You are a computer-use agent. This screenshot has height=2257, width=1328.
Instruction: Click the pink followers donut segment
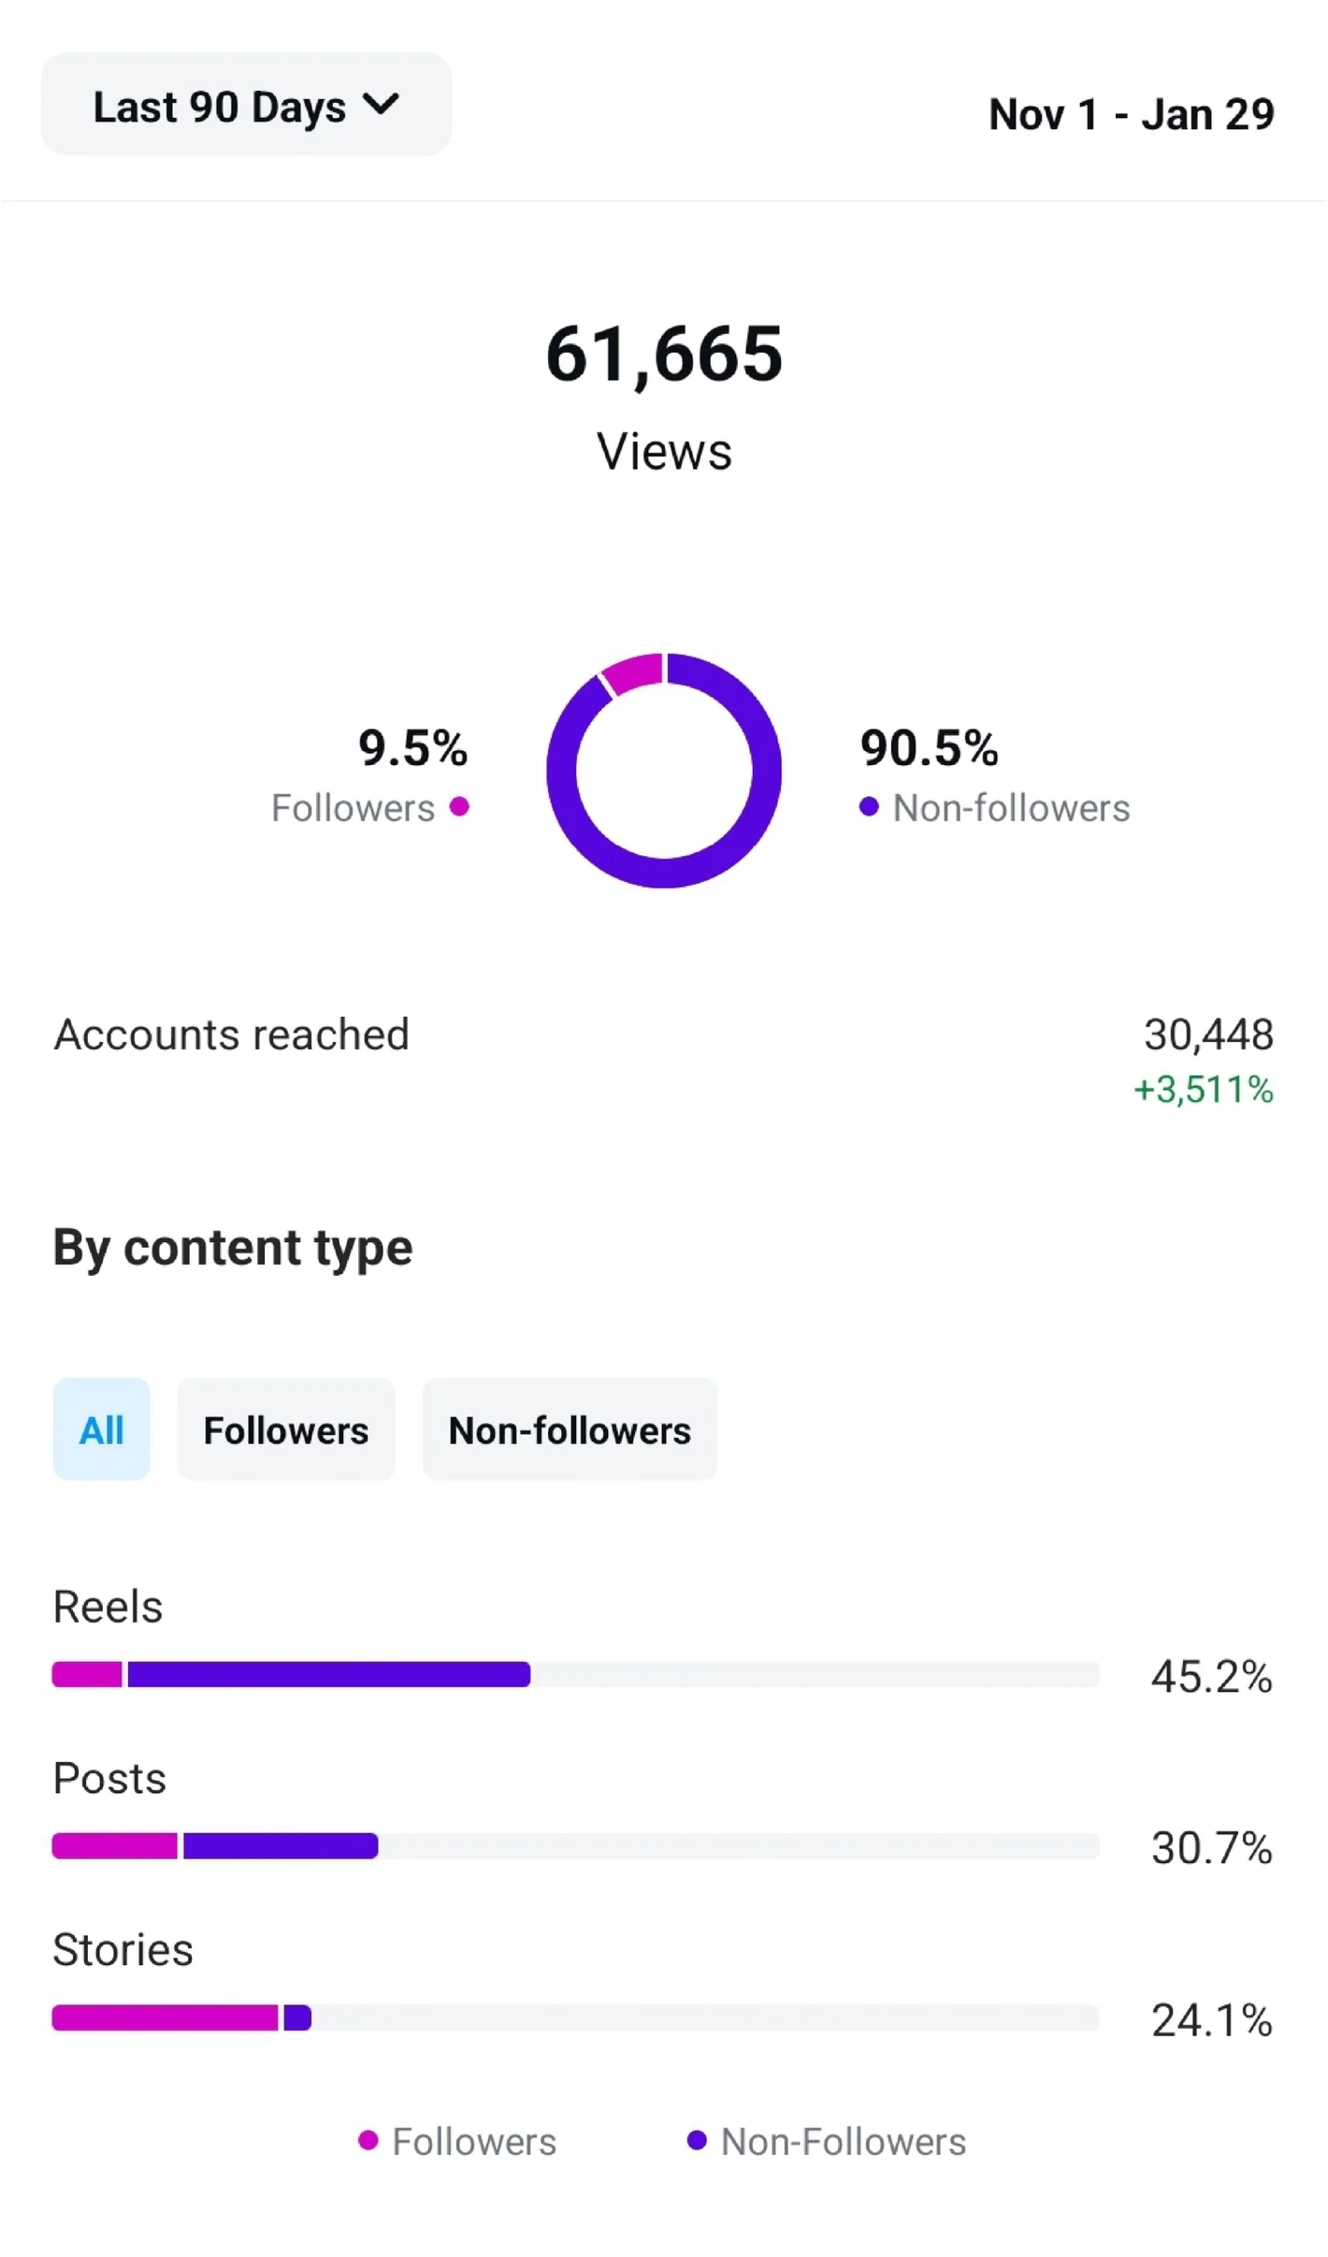[x=634, y=673]
